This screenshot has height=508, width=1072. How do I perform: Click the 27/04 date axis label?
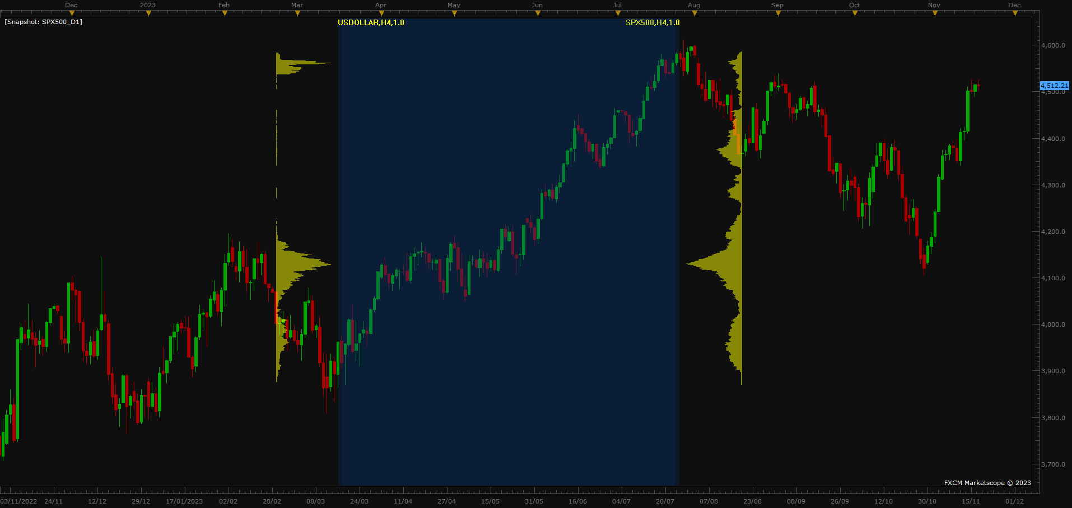coord(447,501)
